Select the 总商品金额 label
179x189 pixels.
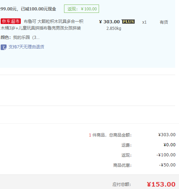[x=120, y=135]
